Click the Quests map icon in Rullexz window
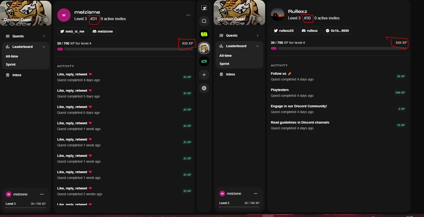The width and height of the screenshot is (424, 217). [x=221, y=35]
